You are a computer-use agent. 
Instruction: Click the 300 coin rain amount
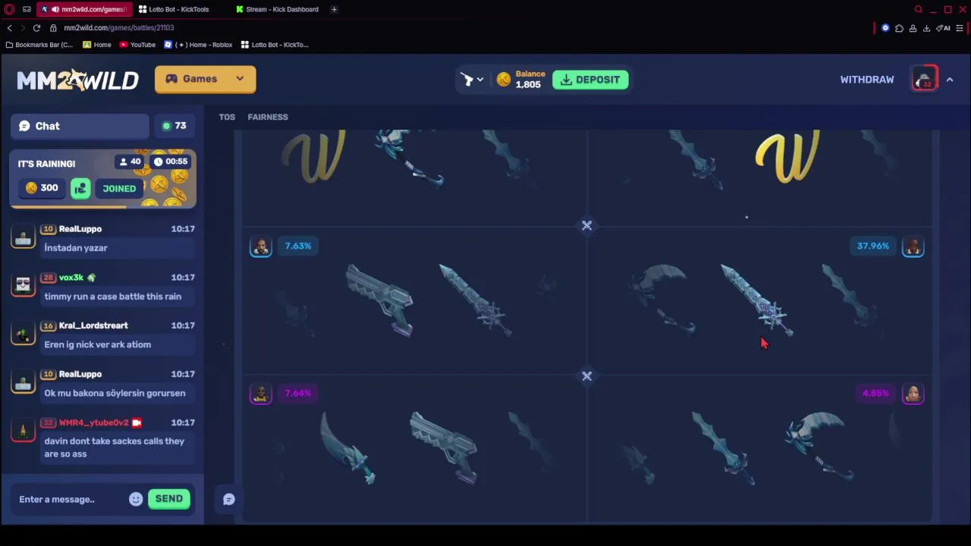(42, 188)
